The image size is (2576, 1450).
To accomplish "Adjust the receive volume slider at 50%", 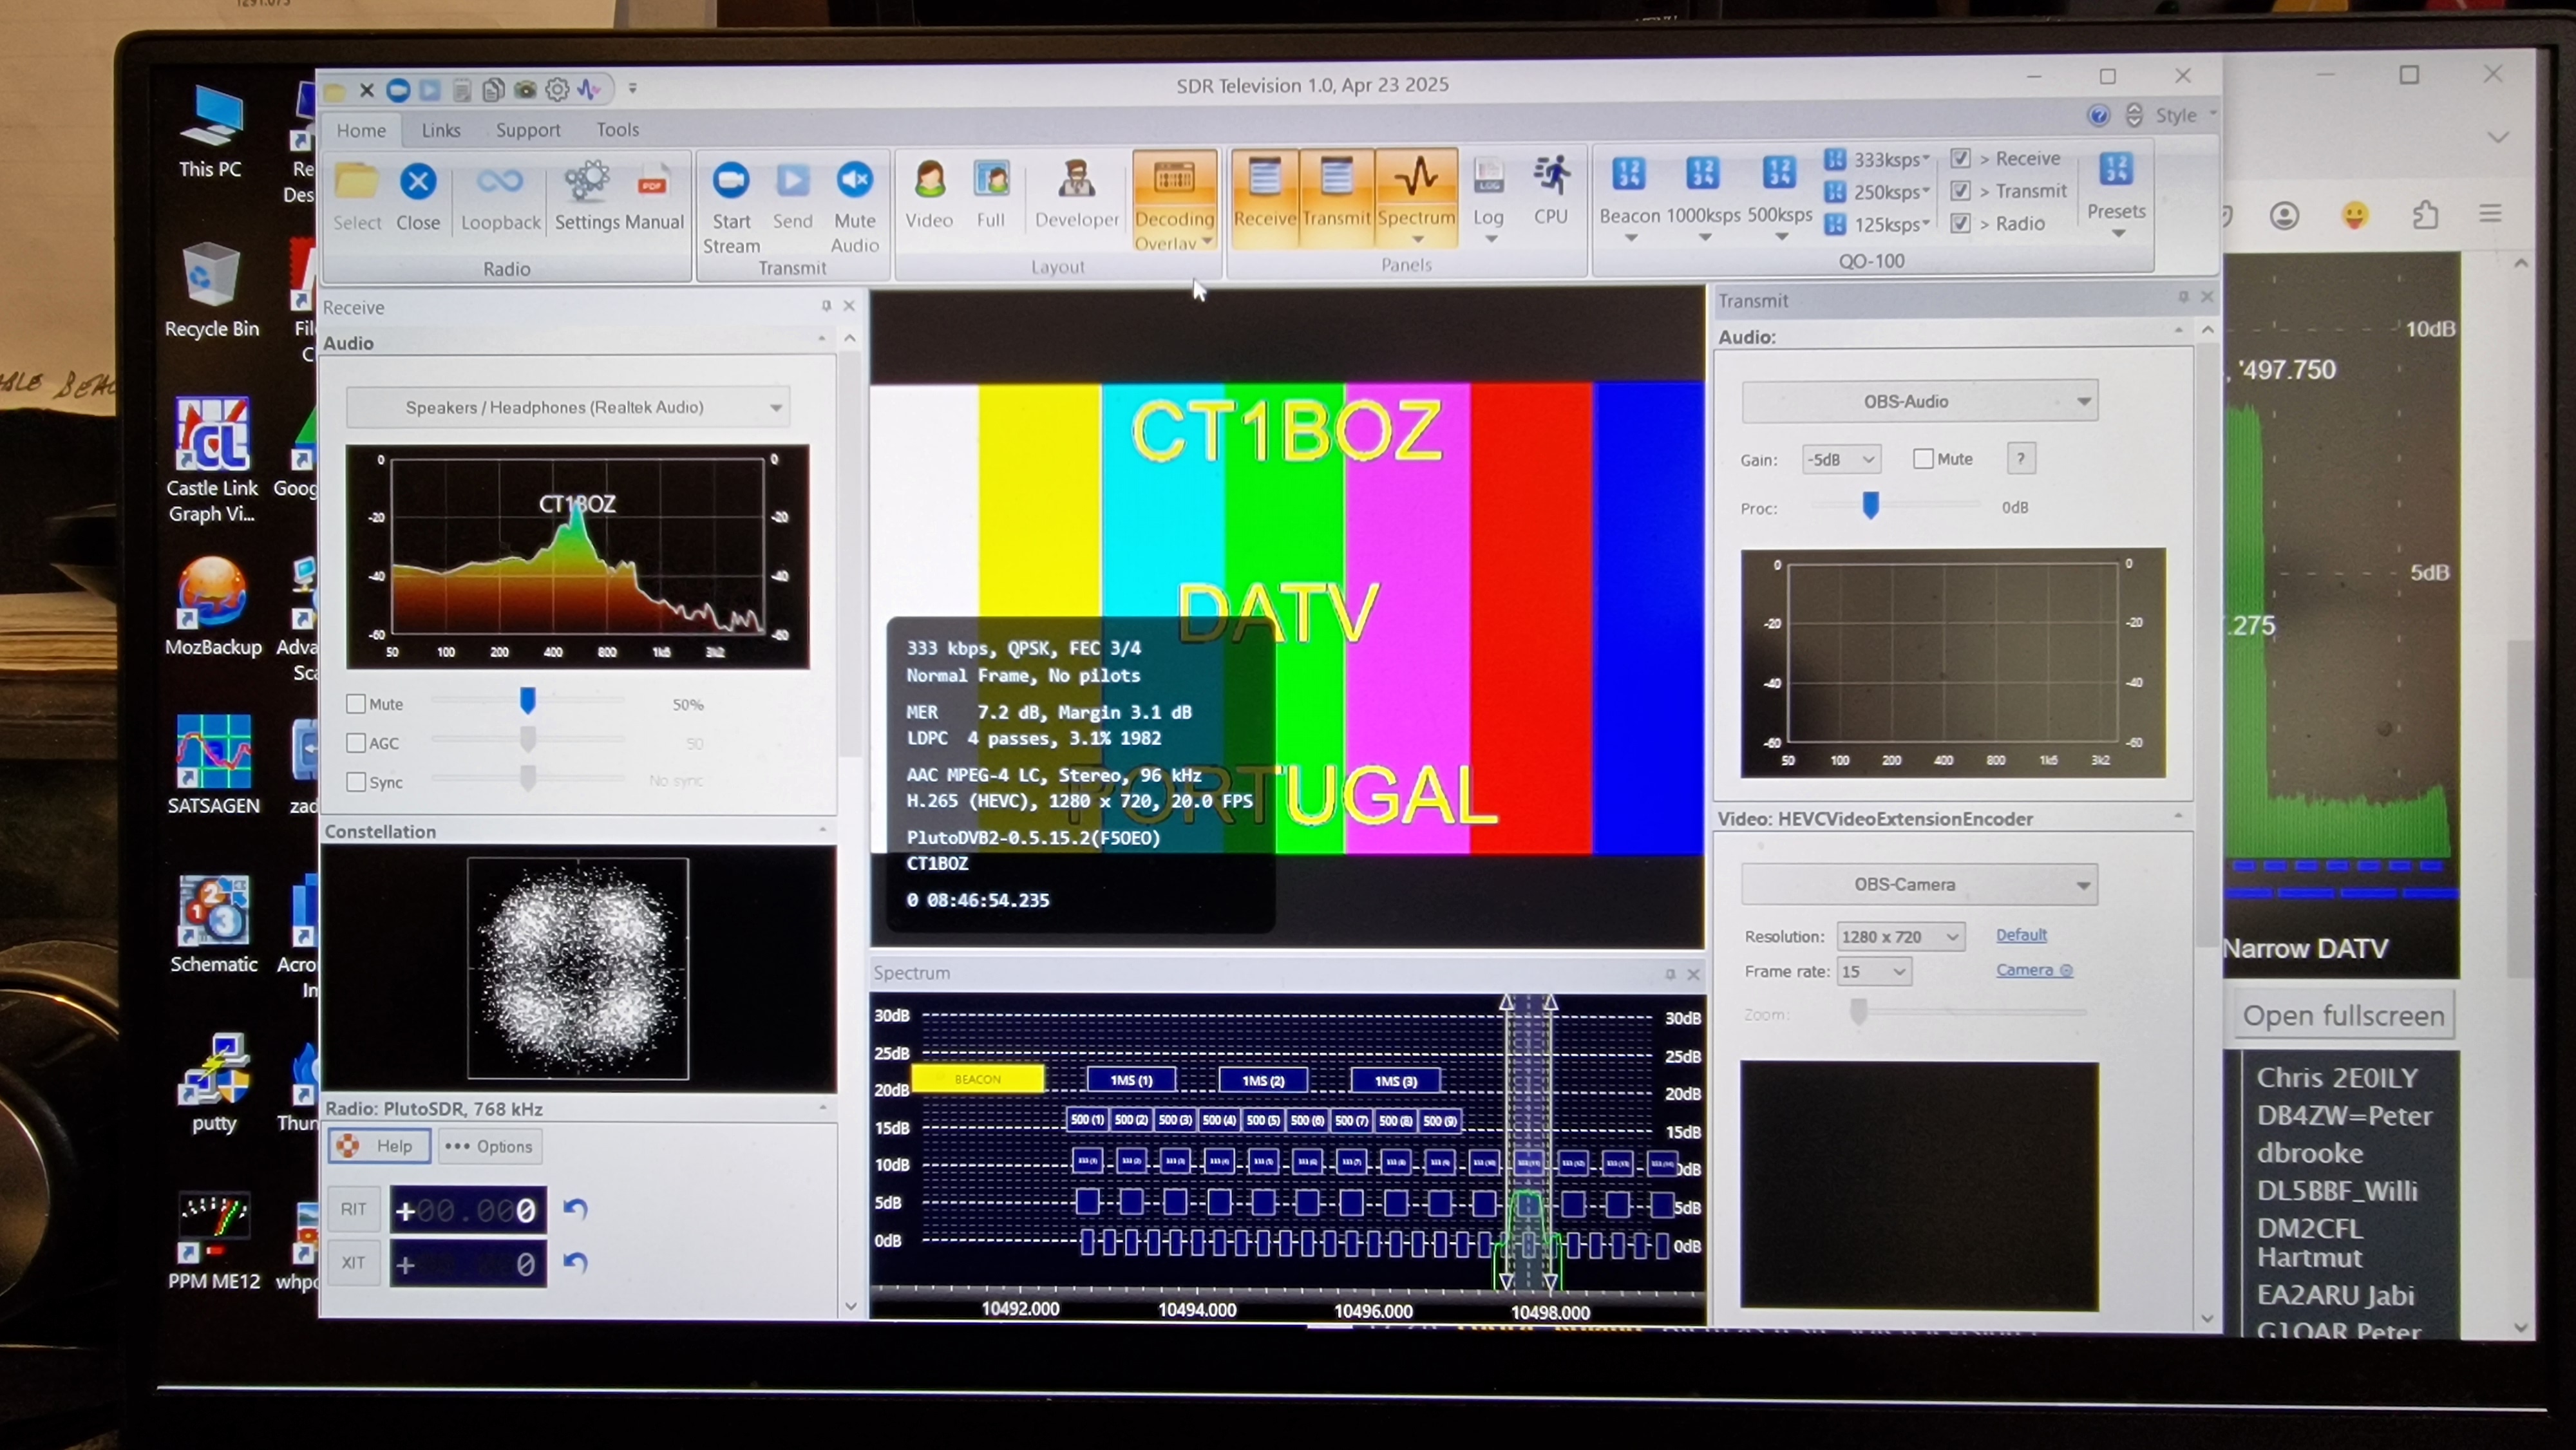I will point(527,700).
